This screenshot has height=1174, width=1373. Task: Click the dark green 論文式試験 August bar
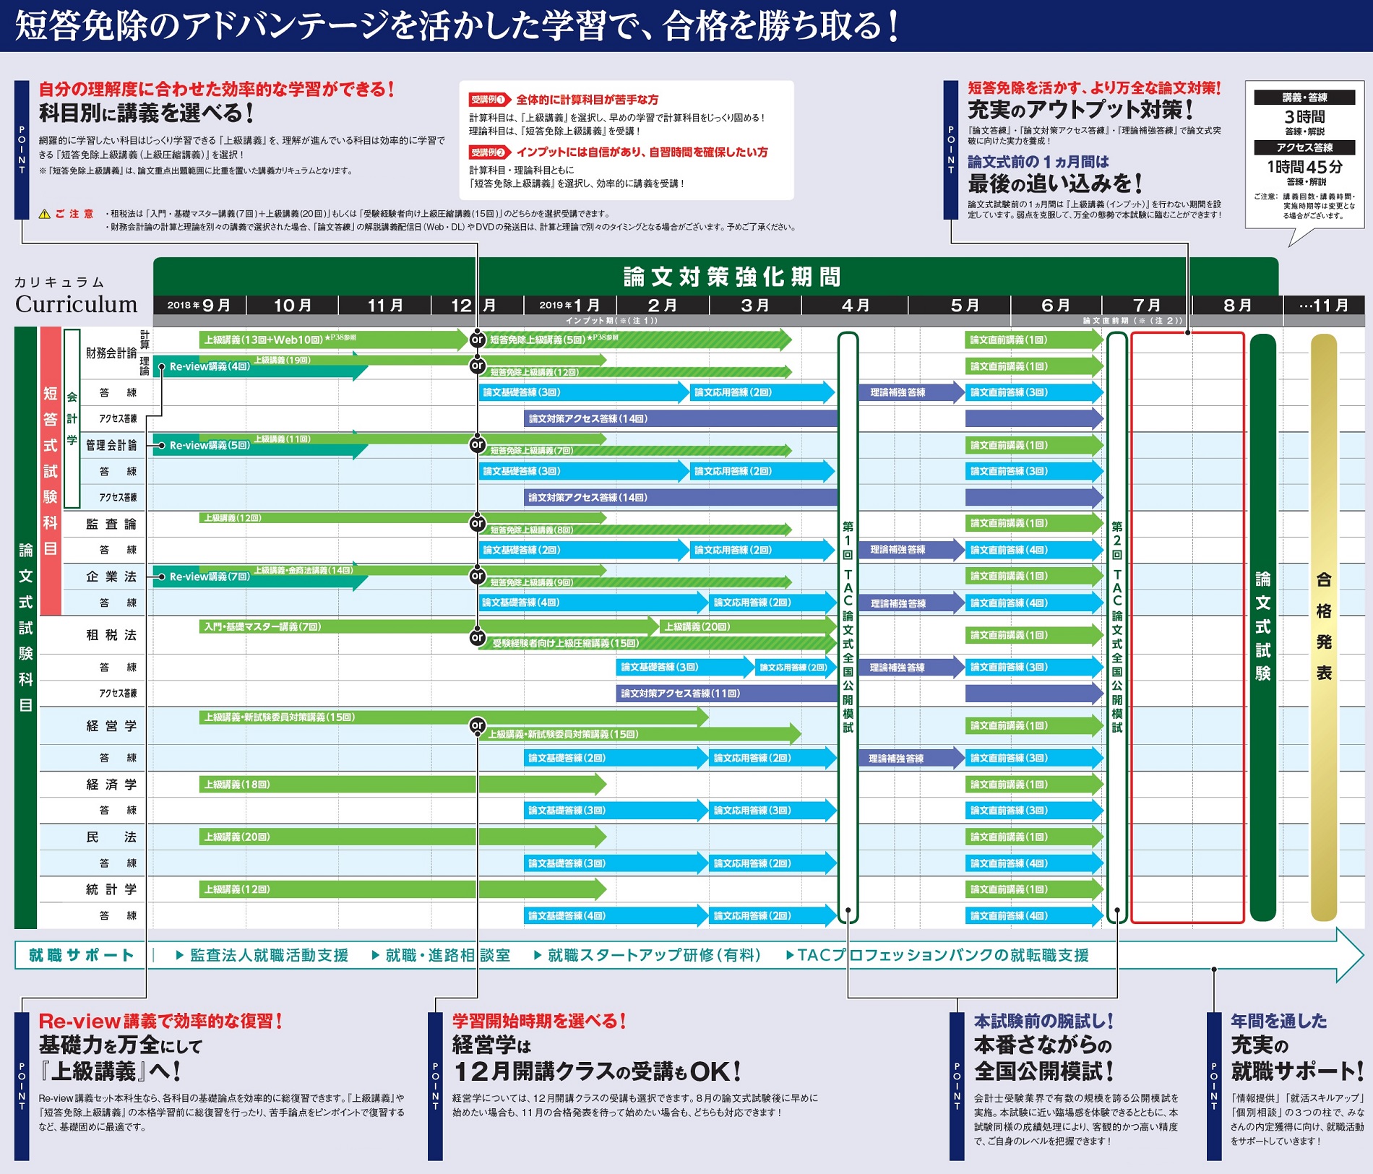click(x=1262, y=626)
